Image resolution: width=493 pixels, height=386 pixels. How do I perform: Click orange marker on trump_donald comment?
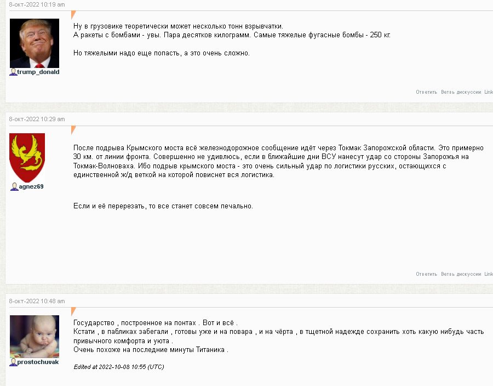(x=73, y=14)
